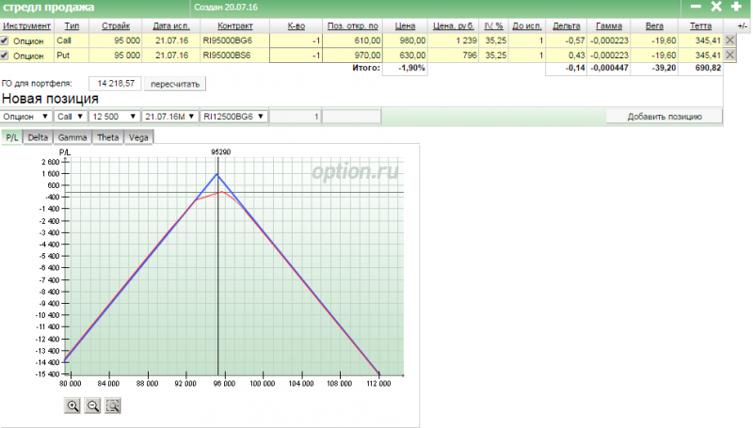Uncheck the Call option position checkbox

(x=5, y=40)
